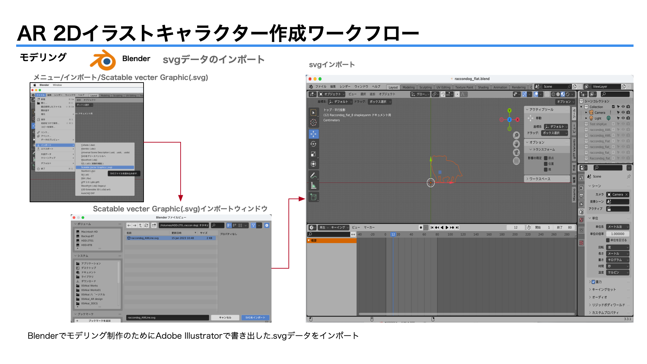This screenshot has width=647, height=364.
Task: Toggle Collection exclude checkbox in outliner
Action: (x=613, y=107)
